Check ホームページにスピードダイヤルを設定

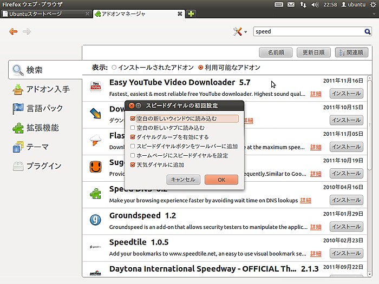tap(133, 155)
